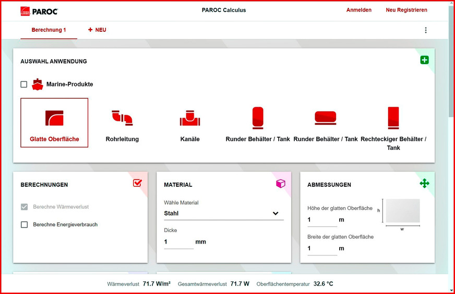The width and height of the screenshot is (455, 294).
Task: Click the Wärmeverlust value 71.7 W/m²
Action: pos(157,284)
